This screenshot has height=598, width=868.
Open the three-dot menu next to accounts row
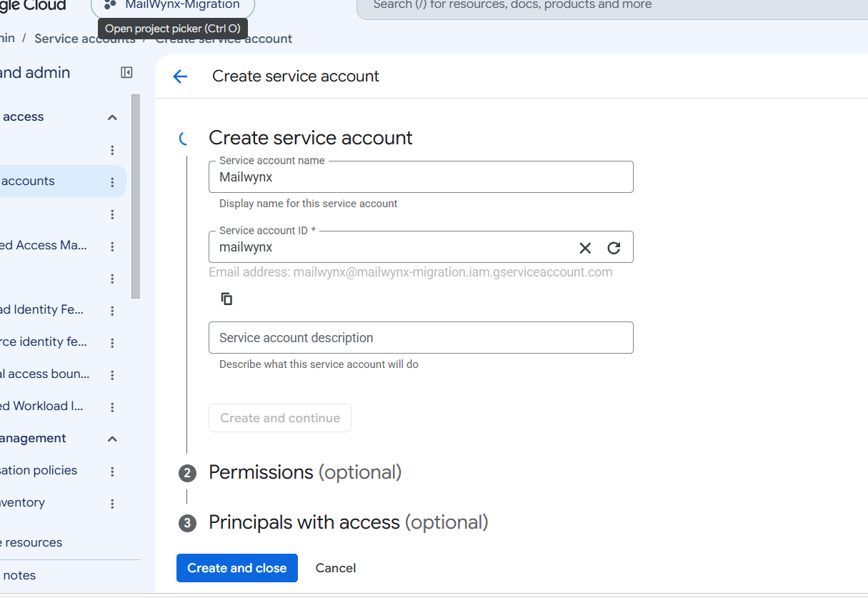112,182
